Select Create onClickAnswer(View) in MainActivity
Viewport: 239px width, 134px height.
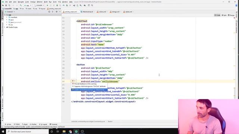click(x=89, y=90)
